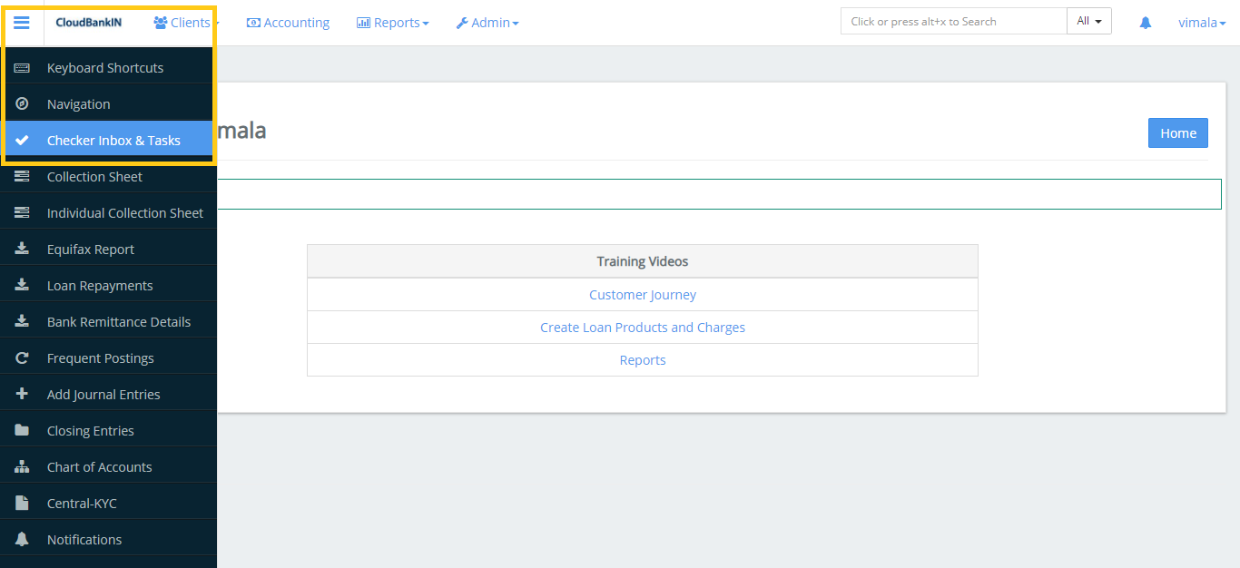
Task: Click the notification bell icon
Action: pyautogui.click(x=1145, y=22)
